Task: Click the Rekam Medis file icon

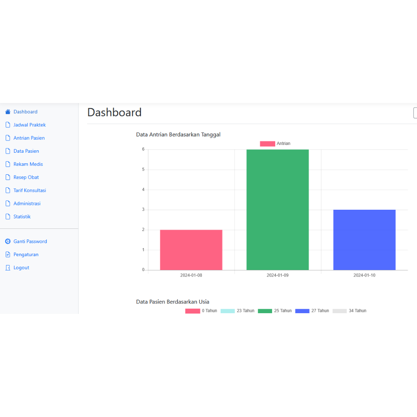Action: coord(8,164)
